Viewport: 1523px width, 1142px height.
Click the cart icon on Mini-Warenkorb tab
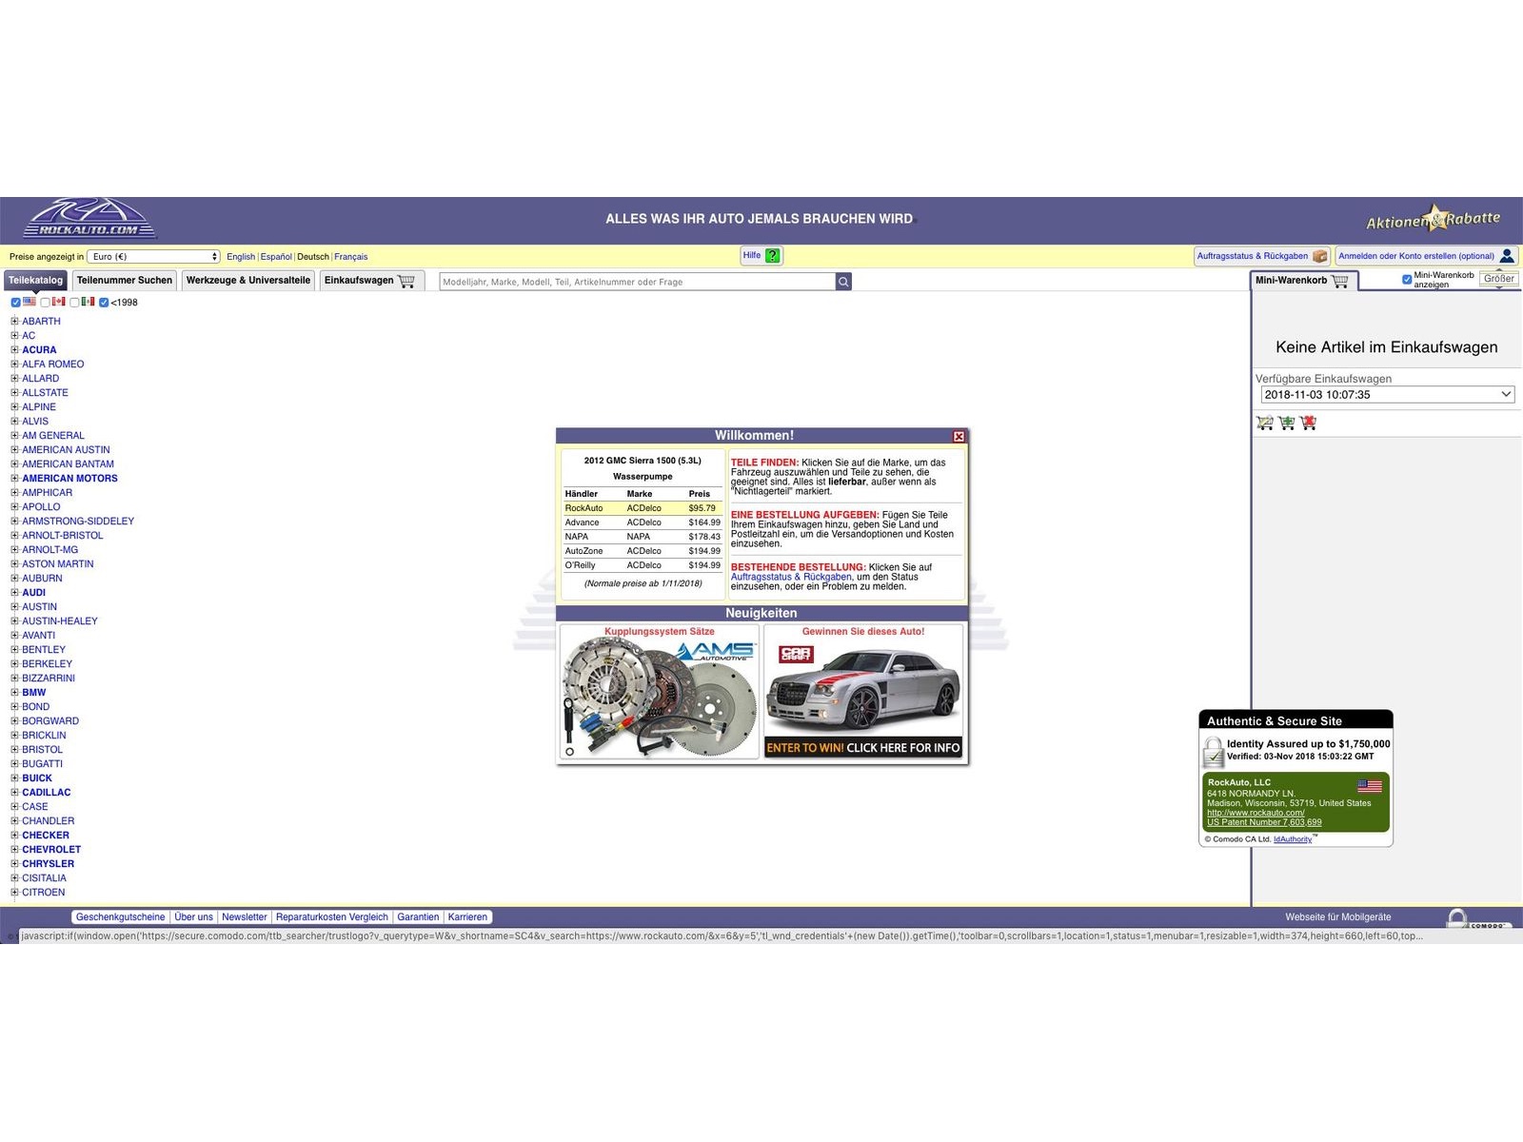point(1340,281)
